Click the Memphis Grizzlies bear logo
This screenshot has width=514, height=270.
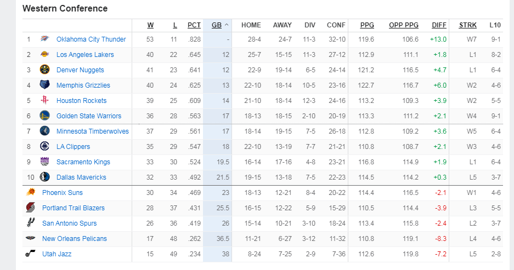point(44,85)
